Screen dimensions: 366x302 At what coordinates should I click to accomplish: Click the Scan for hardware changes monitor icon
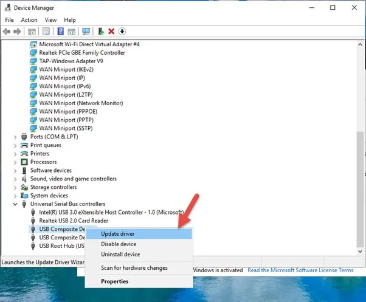[86, 31]
